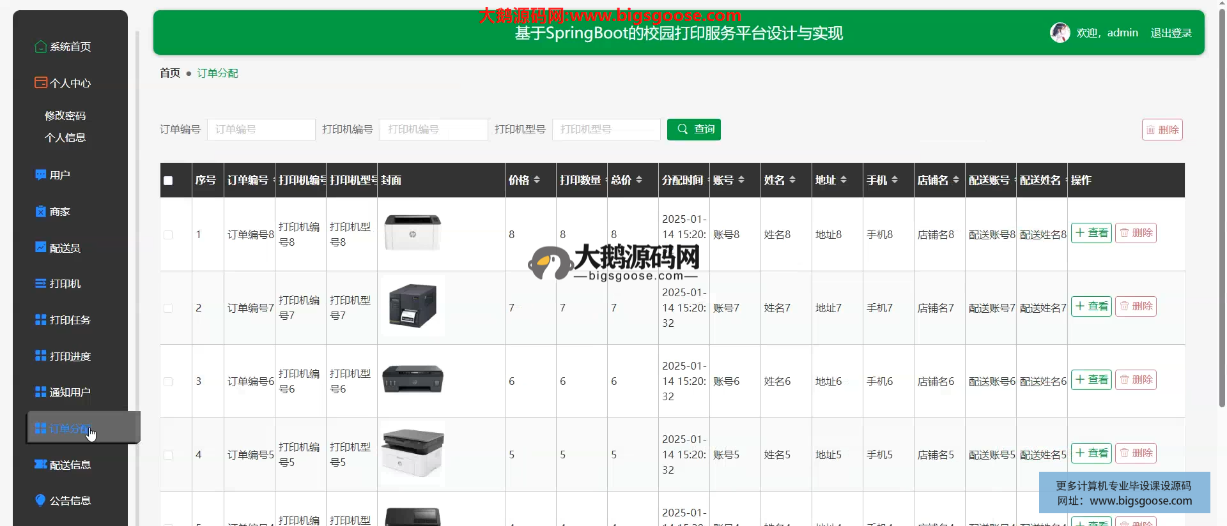Screen dimensions: 1227x526
Task: Click the 个人中心 card icon in sidebar
Action: pyautogui.click(x=40, y=82)
